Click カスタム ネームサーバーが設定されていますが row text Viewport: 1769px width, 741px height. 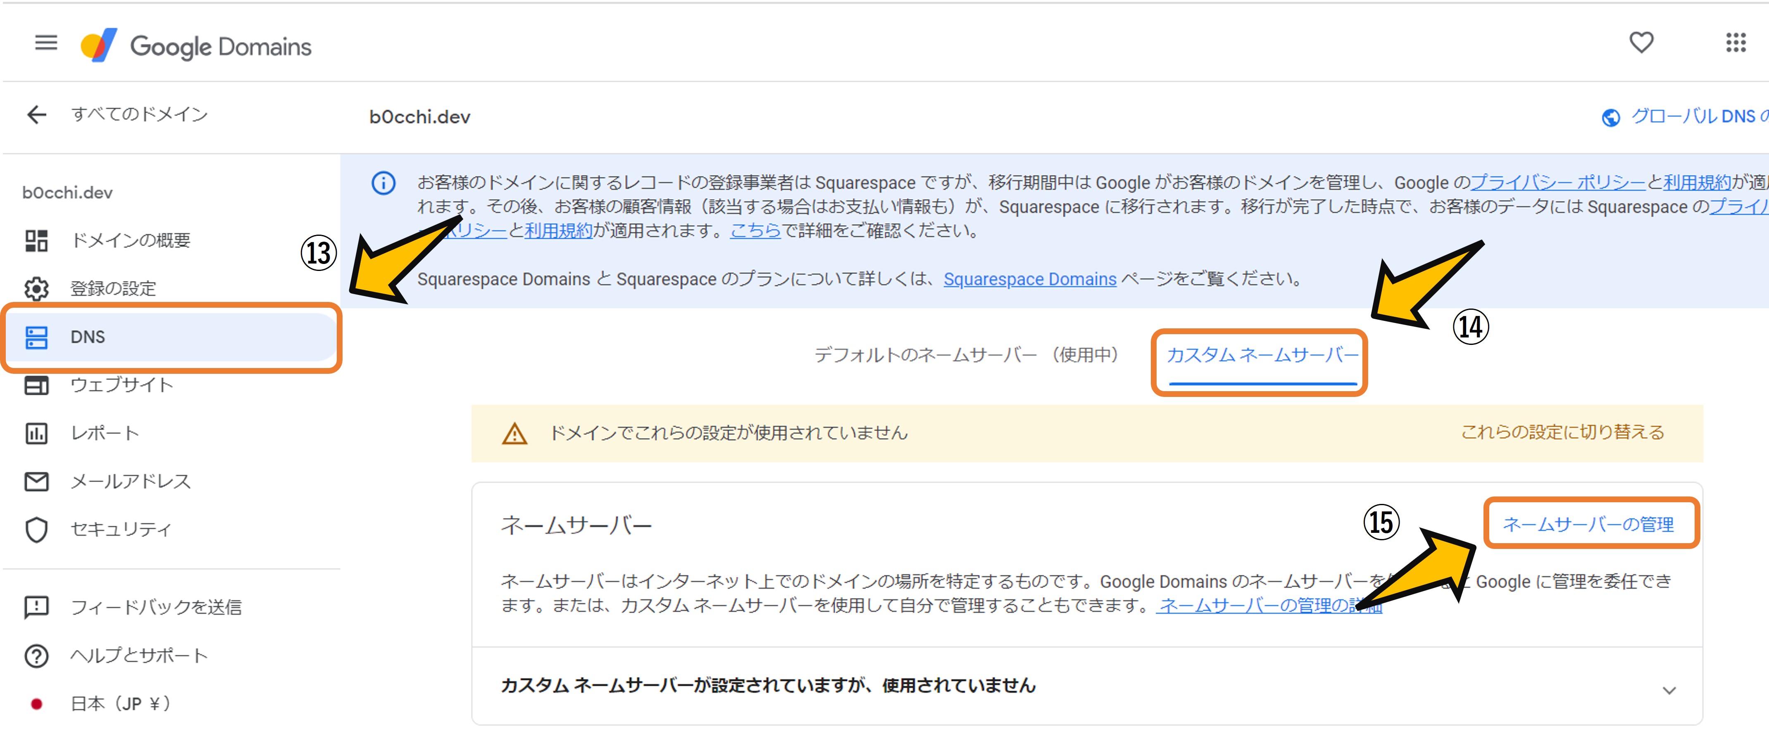click(768, 685)
